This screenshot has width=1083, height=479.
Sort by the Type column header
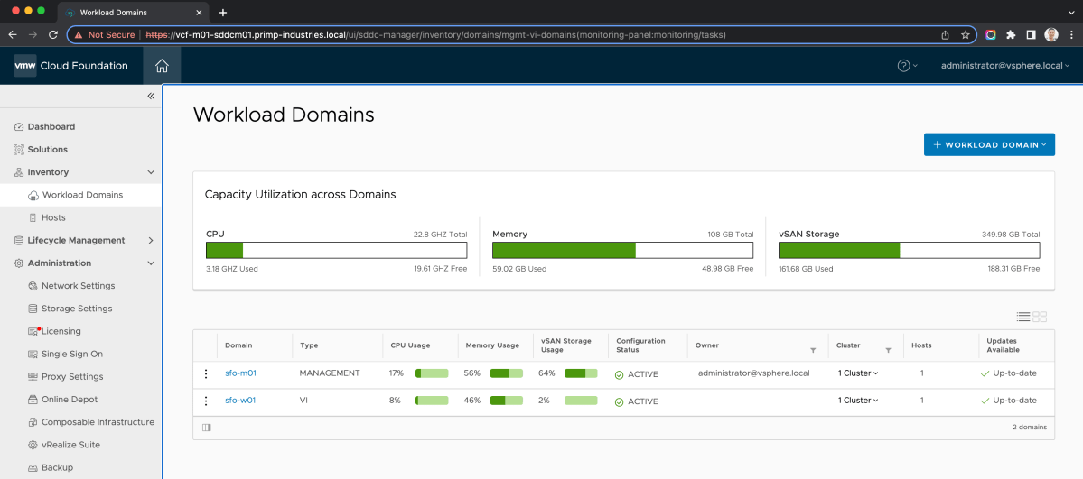[x=308, y=345]
